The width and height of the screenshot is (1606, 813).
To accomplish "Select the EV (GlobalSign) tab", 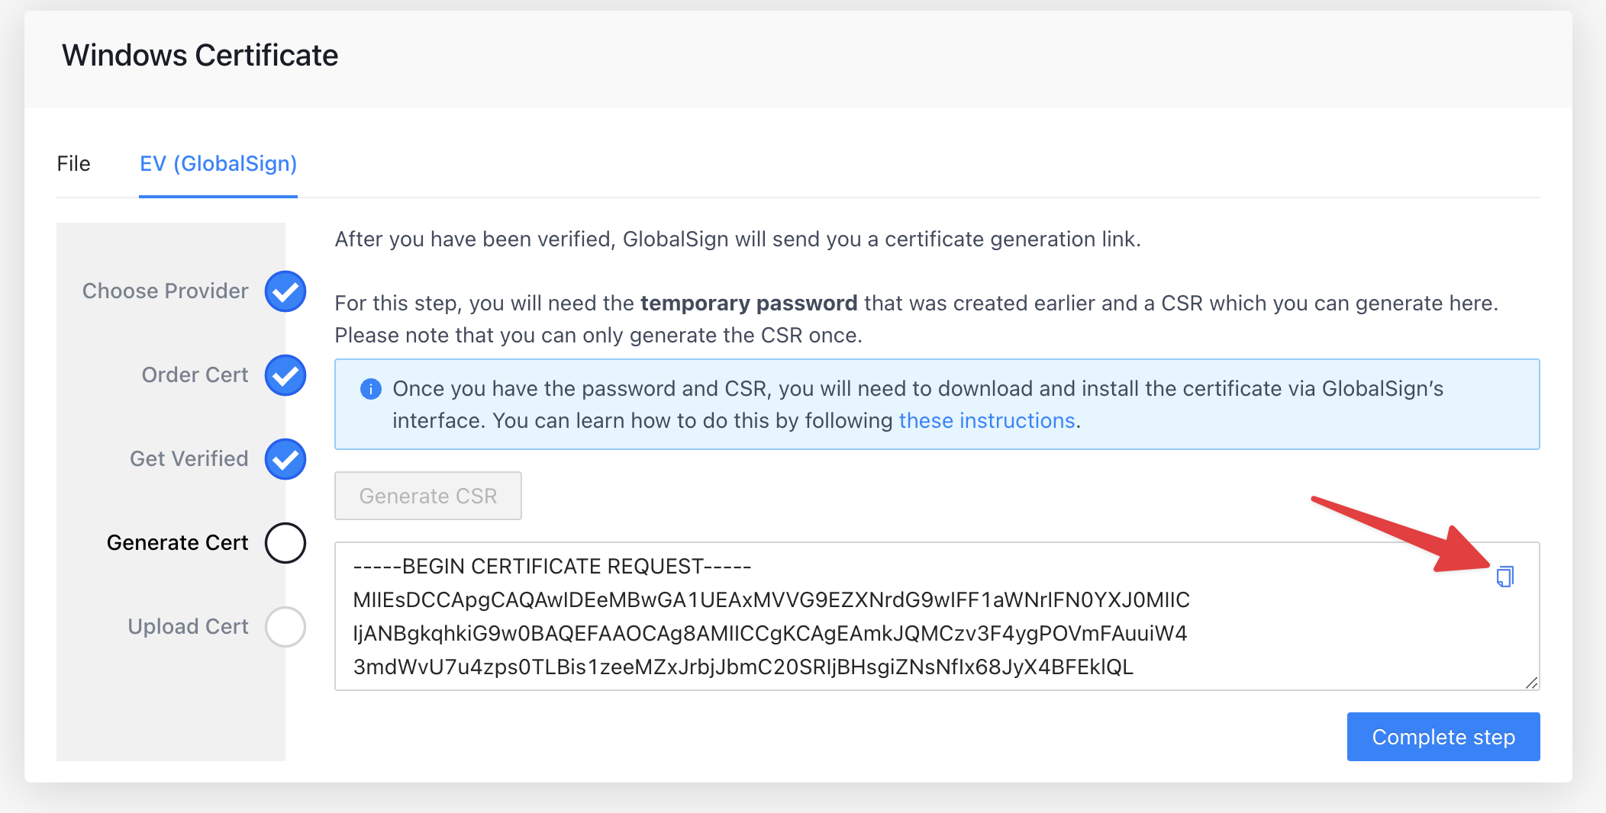I will (x=218, y=163).
